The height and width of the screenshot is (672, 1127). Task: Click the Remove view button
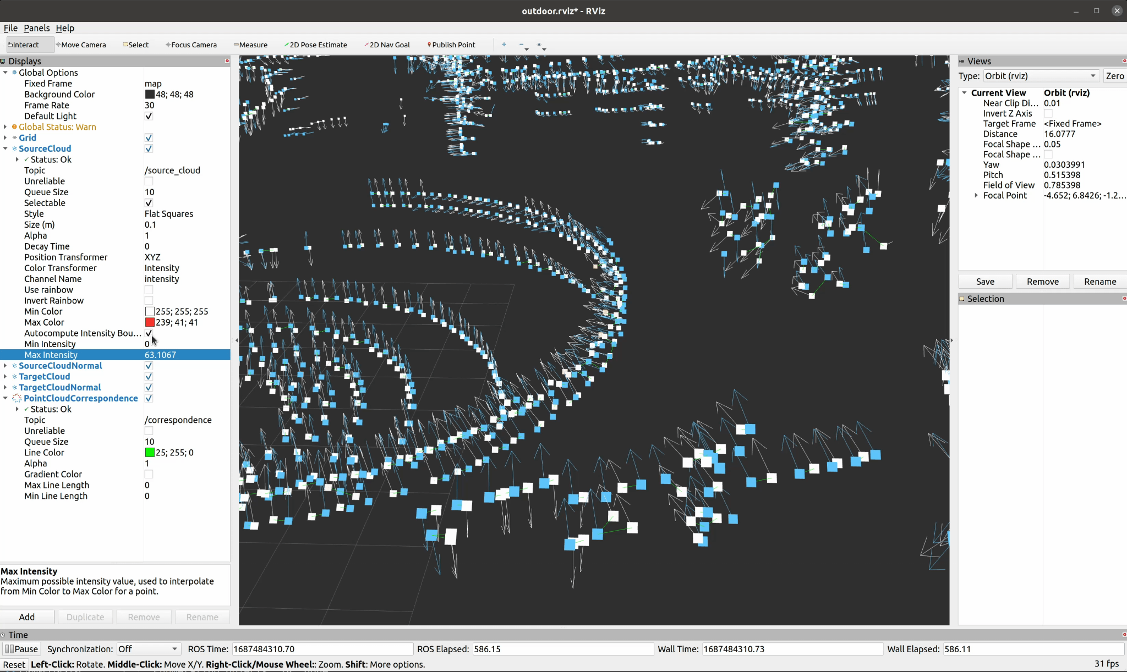click(1042, 281)
